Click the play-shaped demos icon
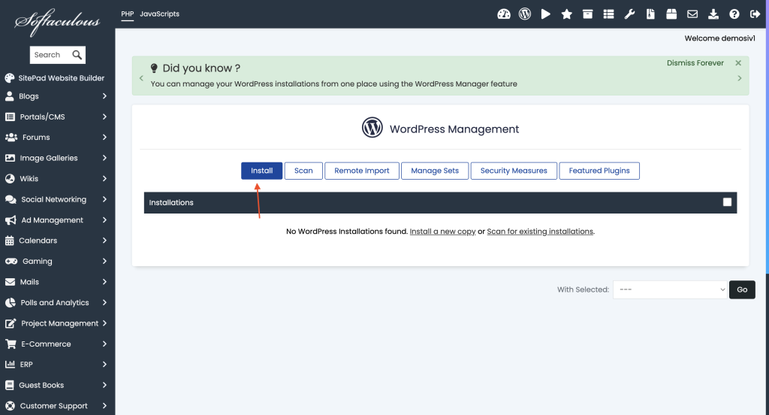This screenshot has width=769, height=415. (x=546, y=14)
